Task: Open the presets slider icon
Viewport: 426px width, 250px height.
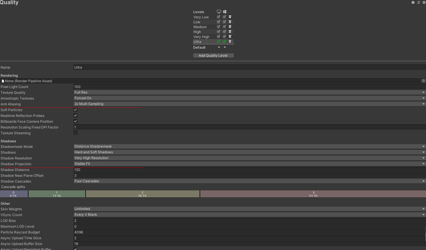Action: (x=419, y=3)
